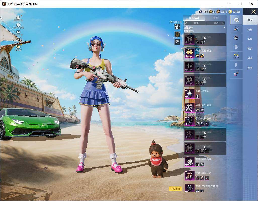Select the 套装-彩虹鹿灵 outfit
This screenshot has width=258, height=201.
coord(205,108)
